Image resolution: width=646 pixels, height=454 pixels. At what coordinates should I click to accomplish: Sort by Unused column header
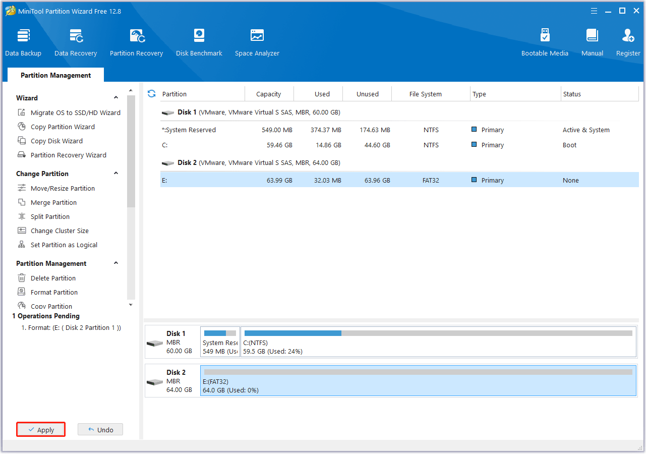click(367, 94)
